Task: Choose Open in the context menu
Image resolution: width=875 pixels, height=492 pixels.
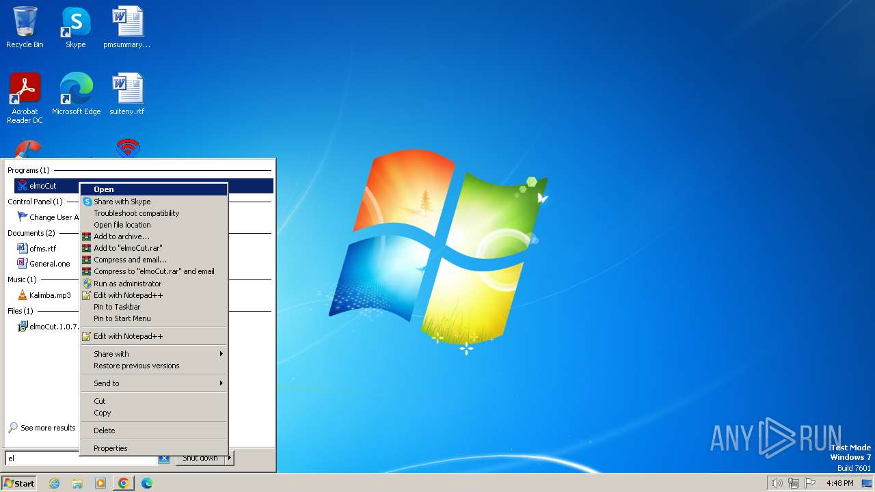Action: coord(154,189)
